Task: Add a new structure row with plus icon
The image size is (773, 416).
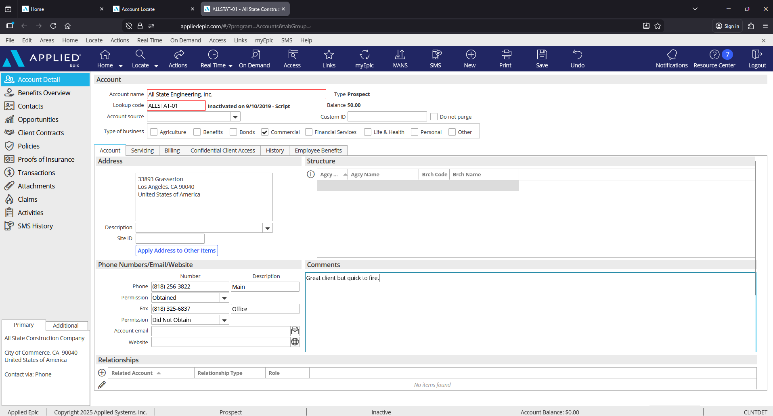Action: coord(311,174)
